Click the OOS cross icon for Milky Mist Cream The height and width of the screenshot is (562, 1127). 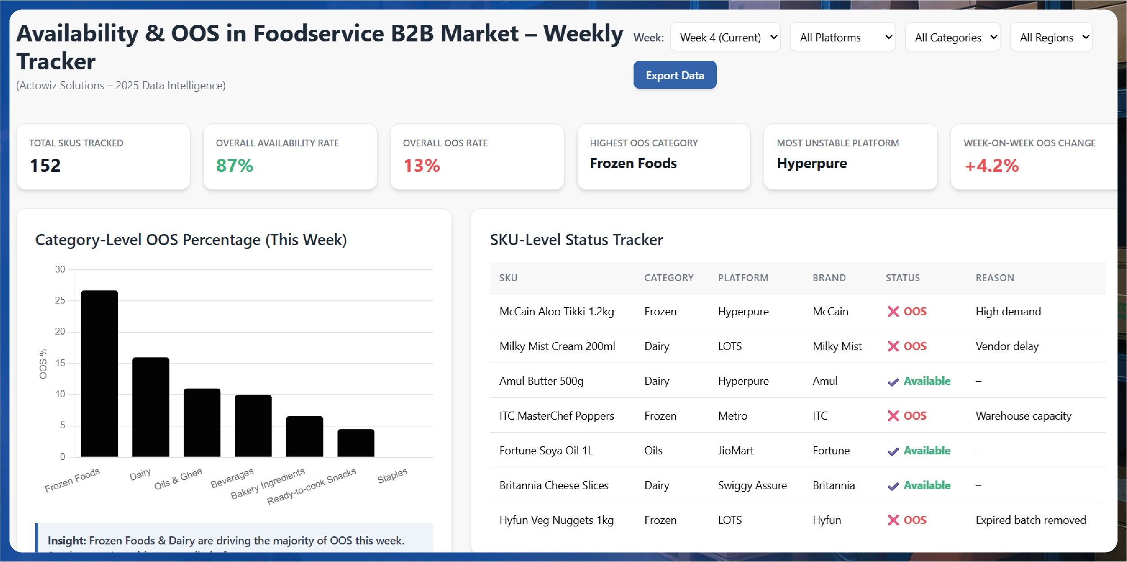coord(893,346)
